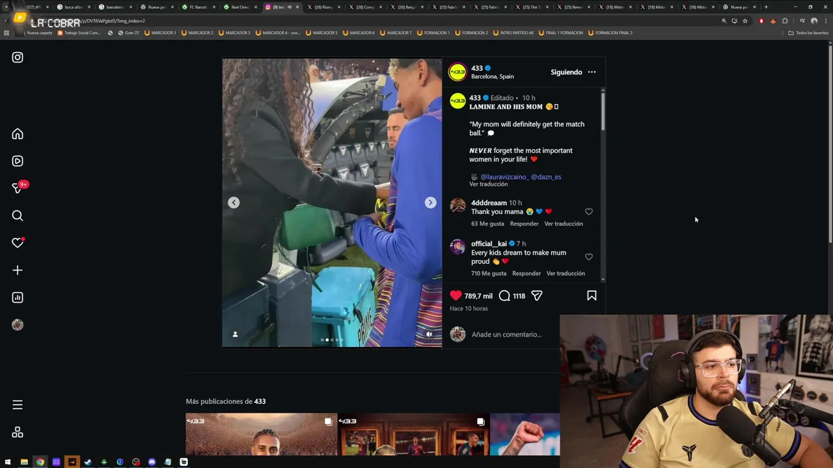Open Steam from the taskbar
This screenshot has width=833, height=468.
coord(88,462)
